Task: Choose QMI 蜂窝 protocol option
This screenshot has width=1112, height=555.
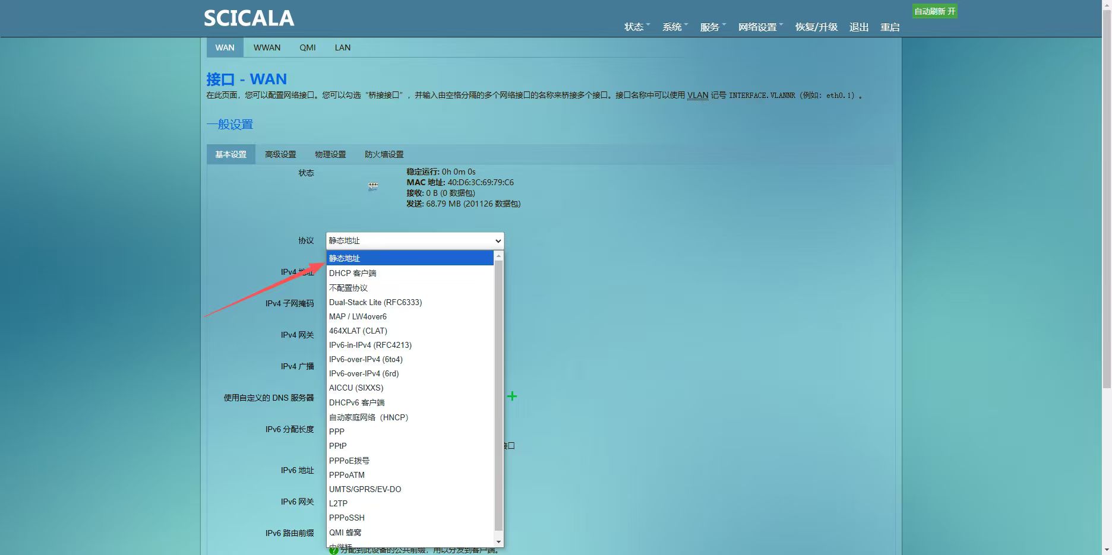Action: tap(345, 532)
